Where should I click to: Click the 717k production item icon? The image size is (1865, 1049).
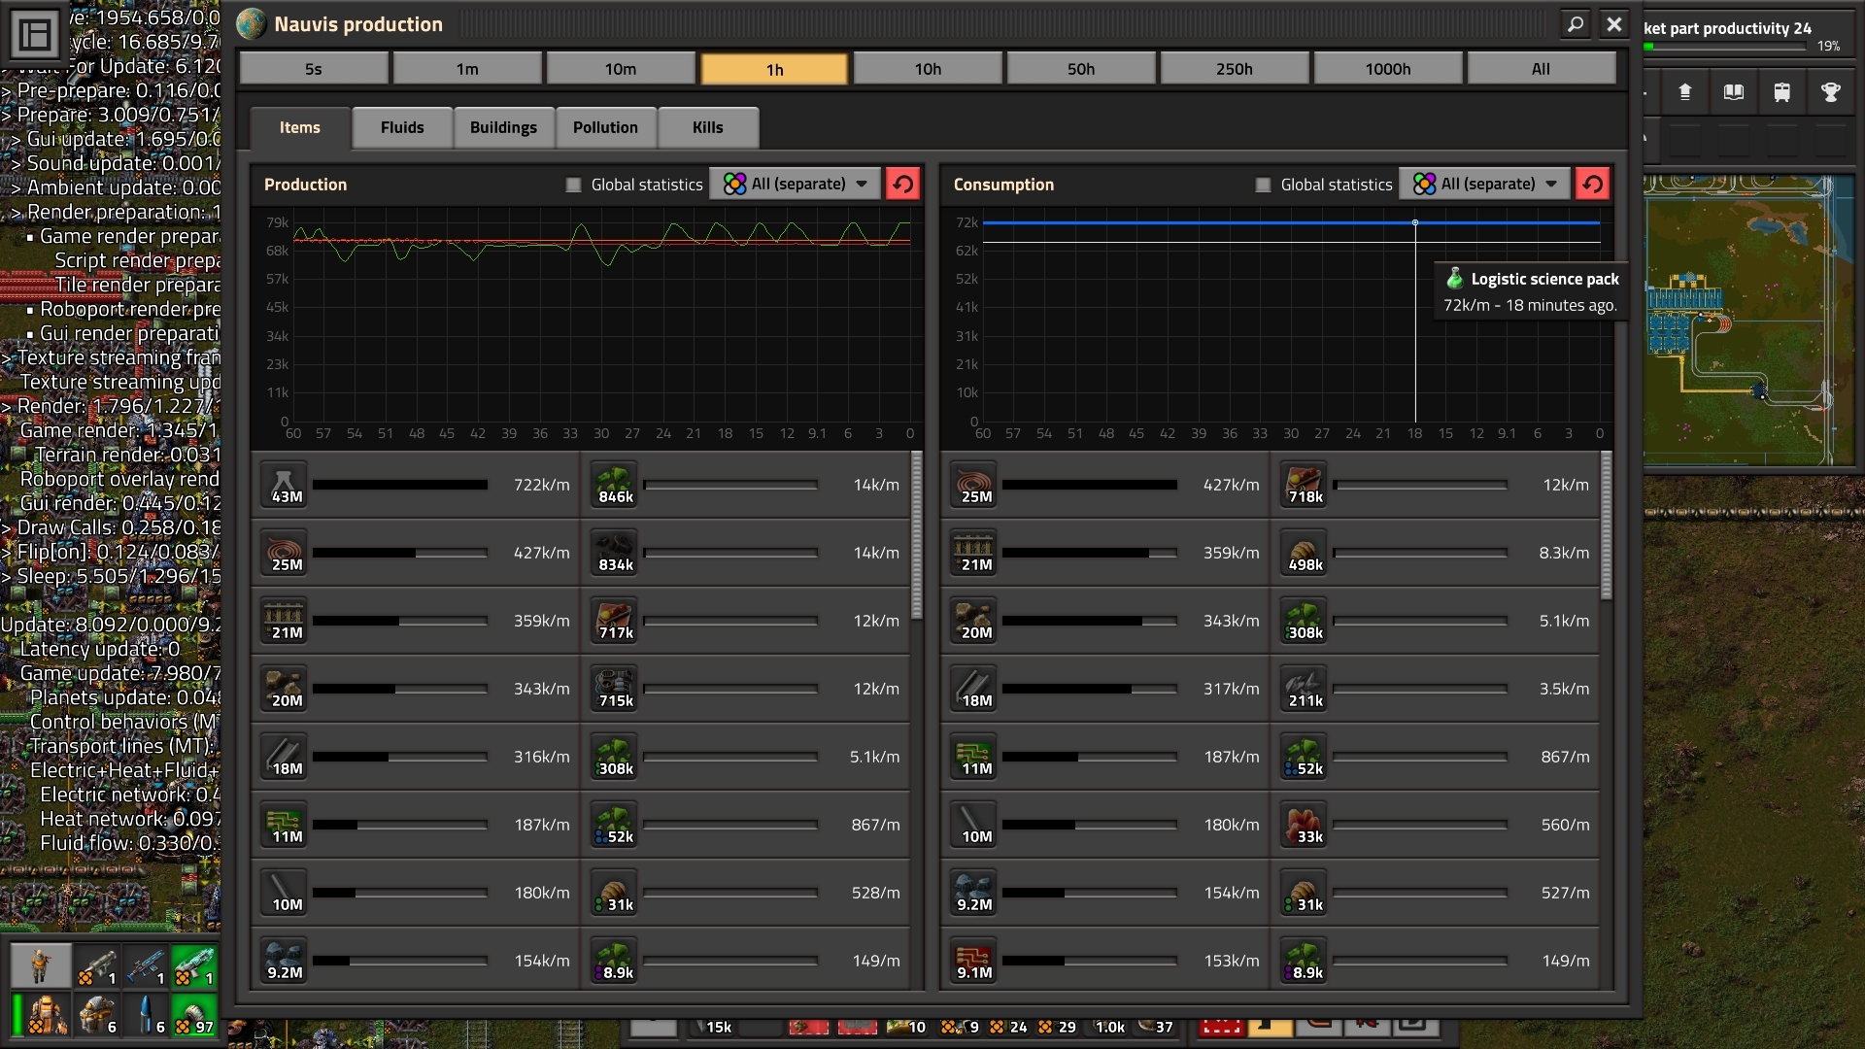[615, 621]
